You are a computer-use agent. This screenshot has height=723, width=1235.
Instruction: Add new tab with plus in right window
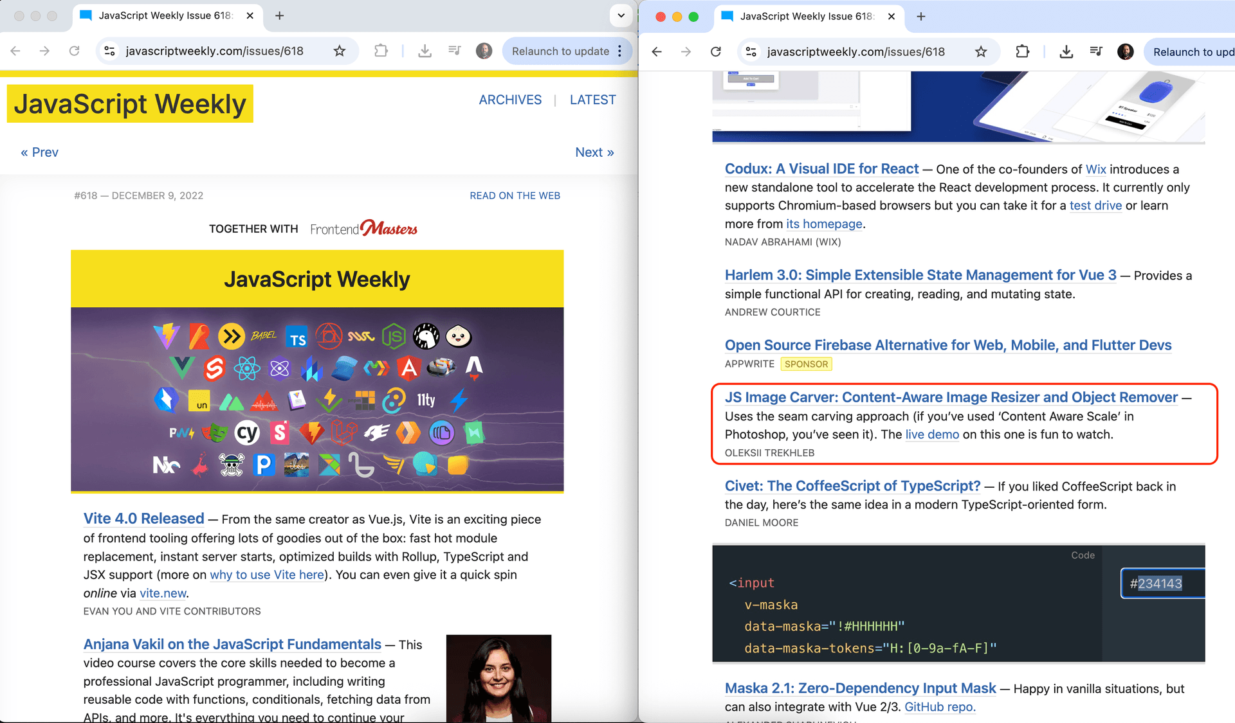(920, 16)
